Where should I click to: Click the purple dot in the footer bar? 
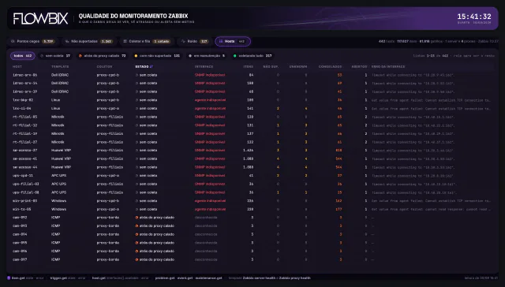(x=9, y=278)
